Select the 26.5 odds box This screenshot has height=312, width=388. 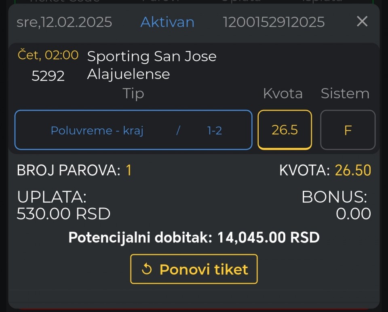(285, 130)
